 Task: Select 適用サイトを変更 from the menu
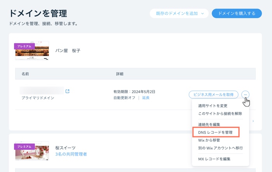point(213,106)
